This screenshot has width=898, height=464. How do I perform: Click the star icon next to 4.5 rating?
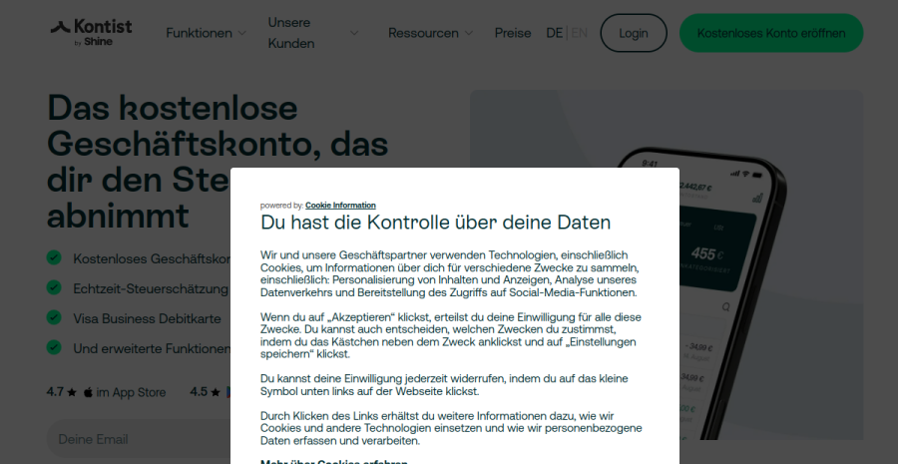point(216,392)
